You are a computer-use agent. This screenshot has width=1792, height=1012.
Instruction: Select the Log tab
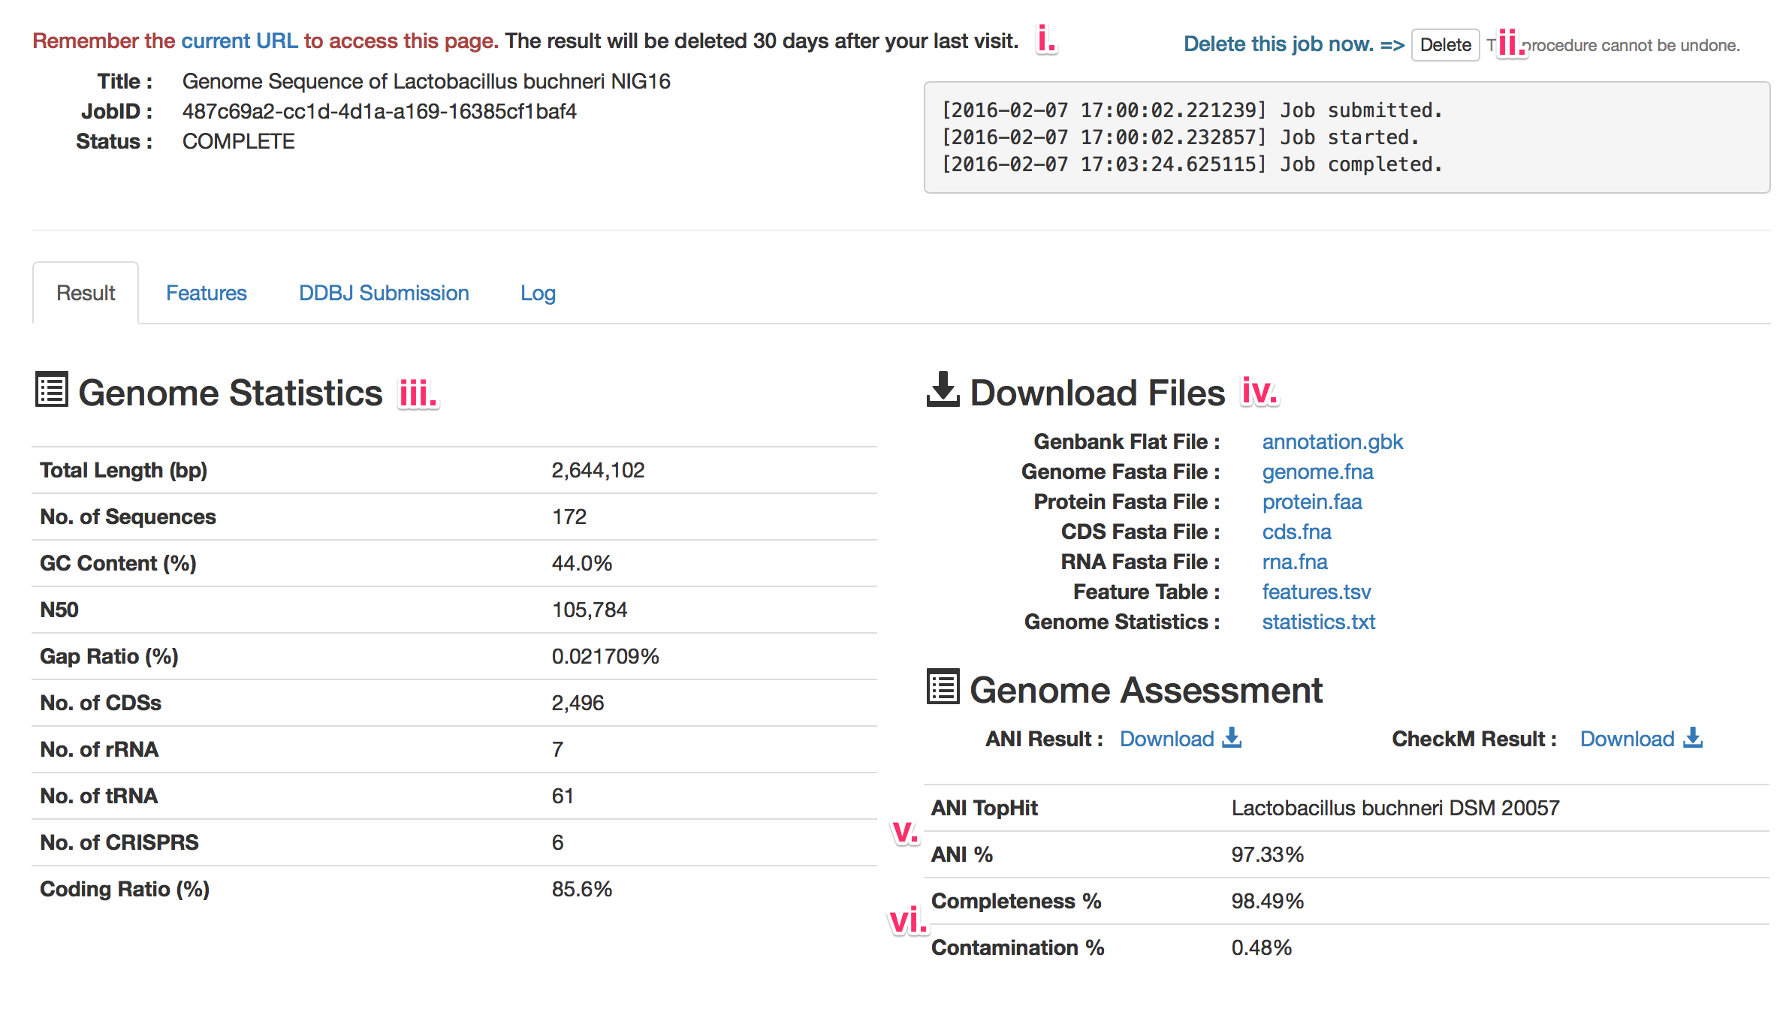tap(538, 293)
